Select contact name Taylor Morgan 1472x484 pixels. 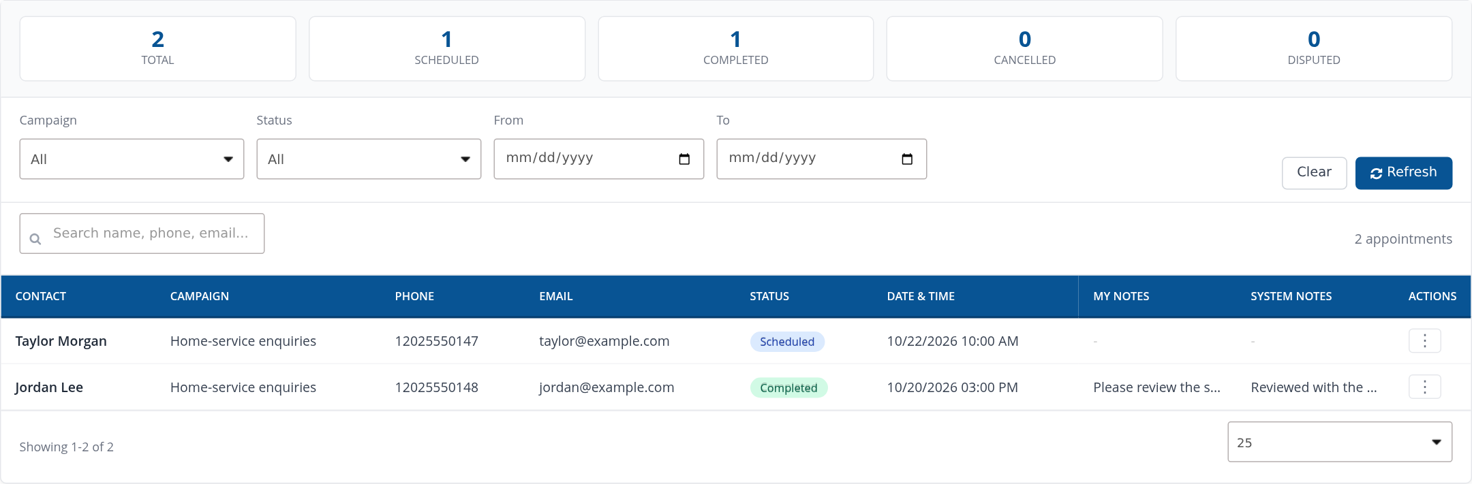tap(61, 341)
